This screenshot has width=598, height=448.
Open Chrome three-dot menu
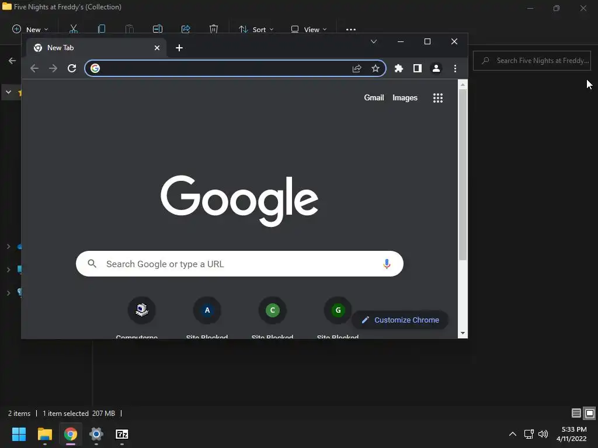[454, 68]
